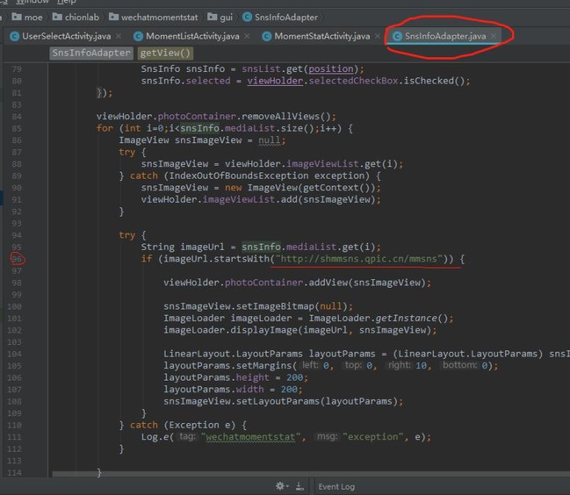Click the class icon on SnsInfoAdapter.java tab
This screenshot has height=495, width=570.
(x=397, y=36)
